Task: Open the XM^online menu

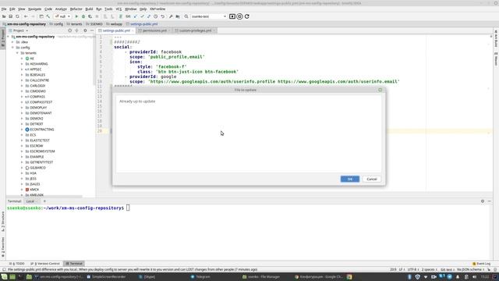Action: tap(157, 9)
